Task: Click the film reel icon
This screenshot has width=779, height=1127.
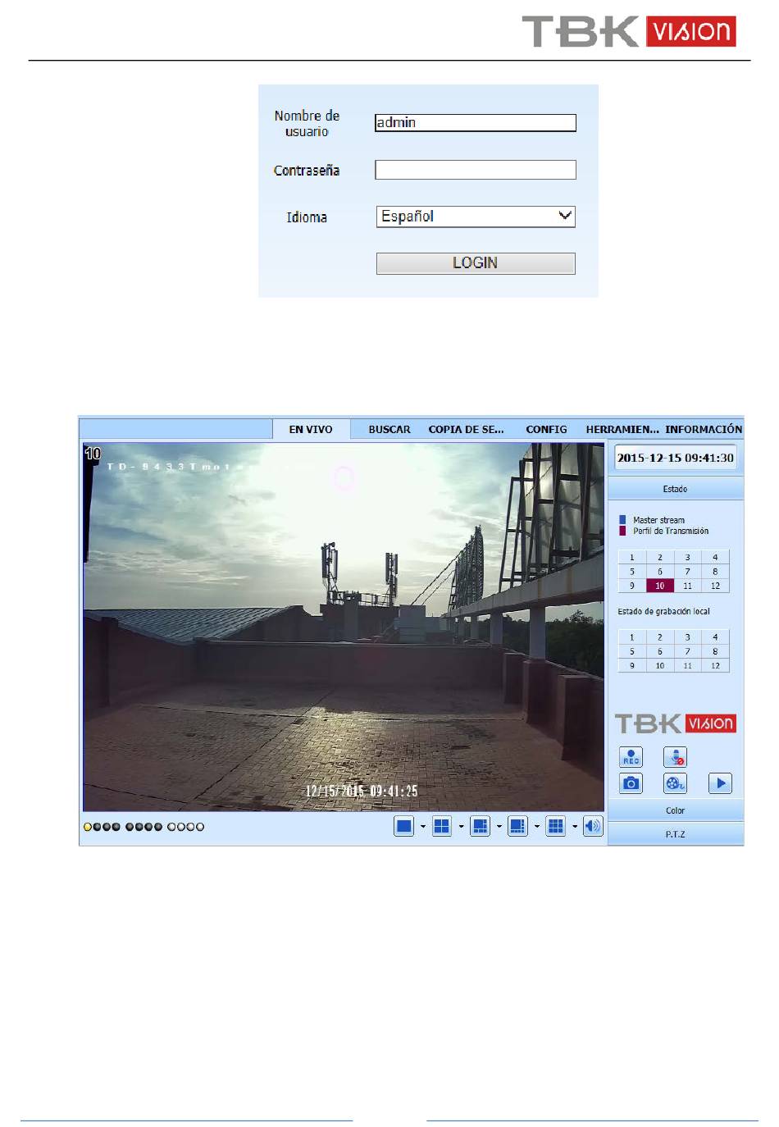Action: click(675, 783)
